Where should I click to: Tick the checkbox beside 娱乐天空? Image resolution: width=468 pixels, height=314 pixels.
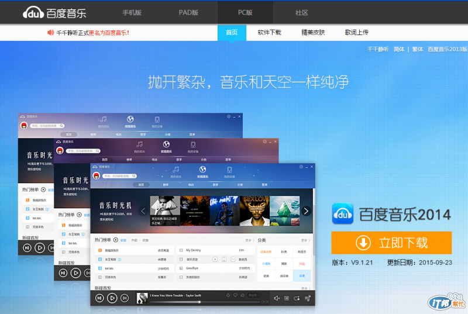(181, 260)
